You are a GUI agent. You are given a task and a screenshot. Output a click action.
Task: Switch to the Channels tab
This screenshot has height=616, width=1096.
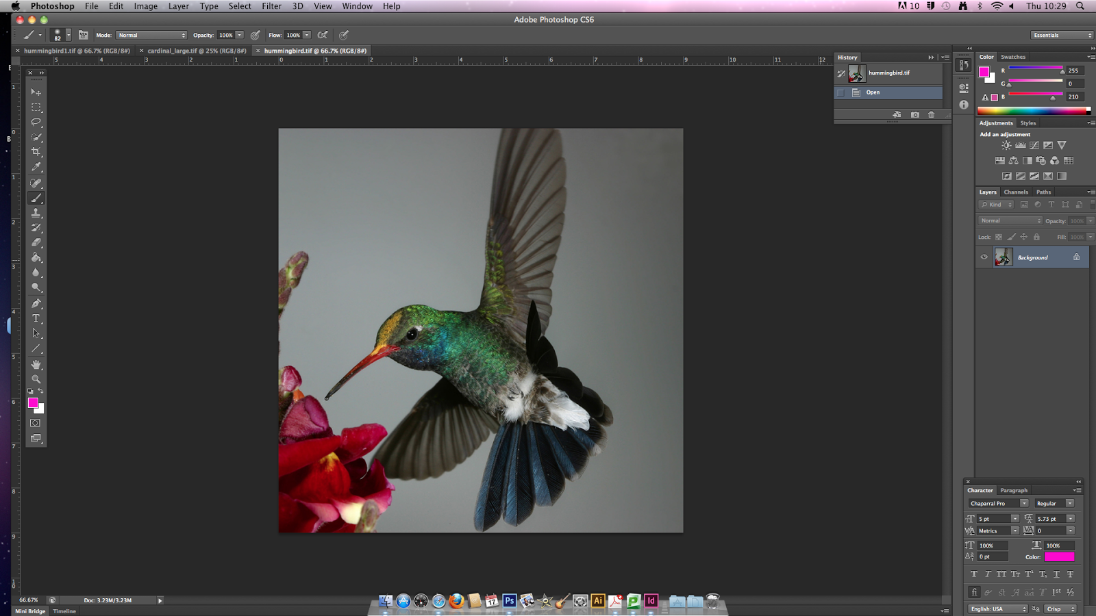point(1016,192)
